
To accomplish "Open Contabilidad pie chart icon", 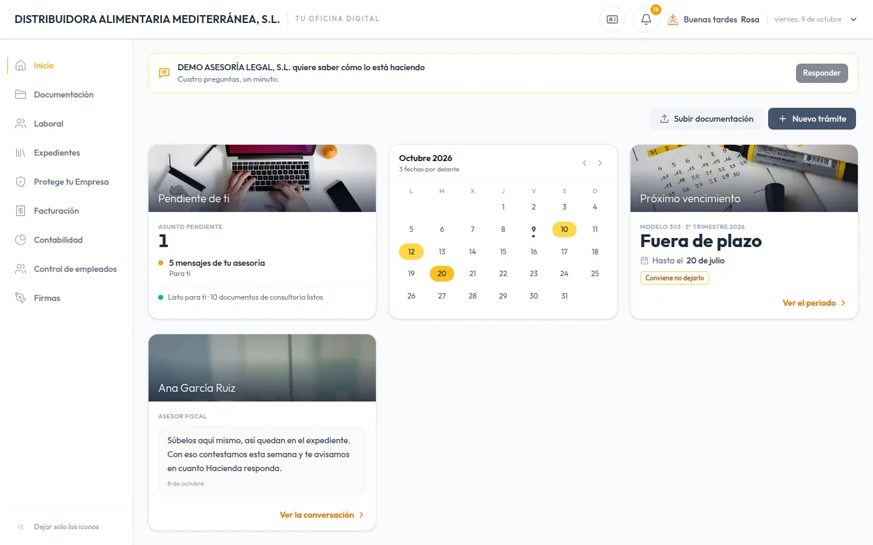I will pyautogui.click(x=21, y=240).
